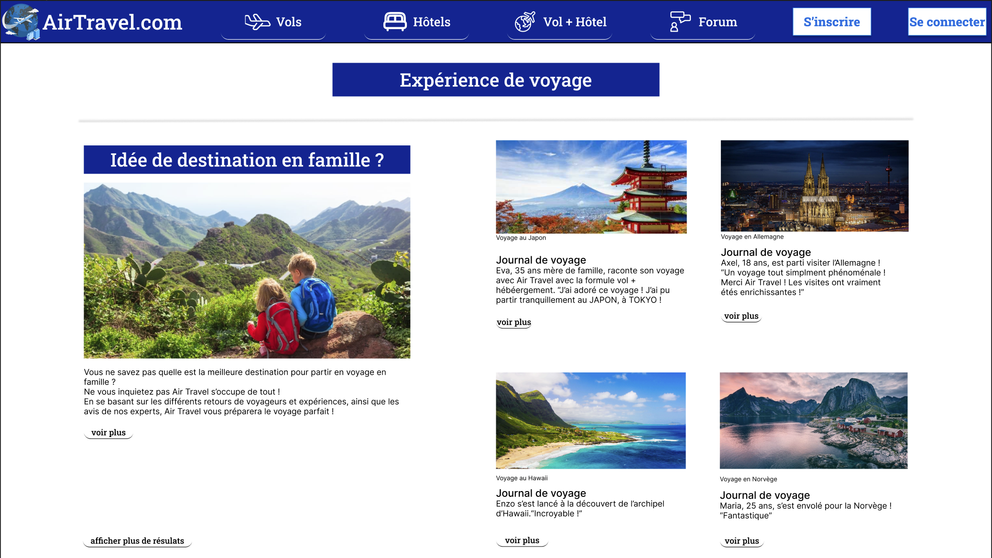Open the Forum page
The image size is (992, 558).
click(x=717, y=22)
